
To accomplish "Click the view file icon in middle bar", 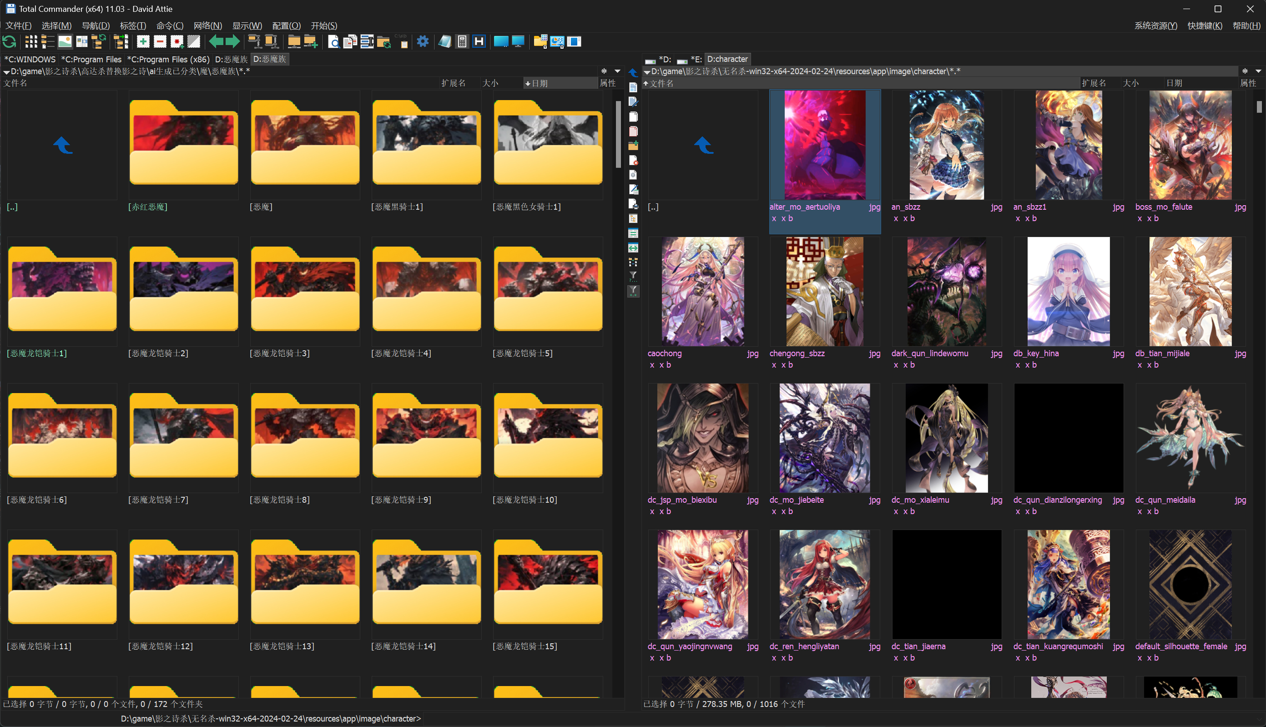I will pyautogui.click(x=633, y=88).
